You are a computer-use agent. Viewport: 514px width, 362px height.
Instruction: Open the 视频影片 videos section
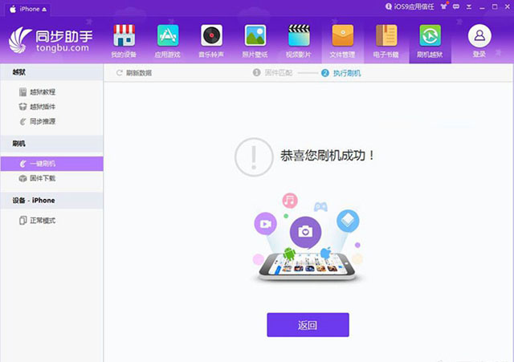click(x=299, y=42)
